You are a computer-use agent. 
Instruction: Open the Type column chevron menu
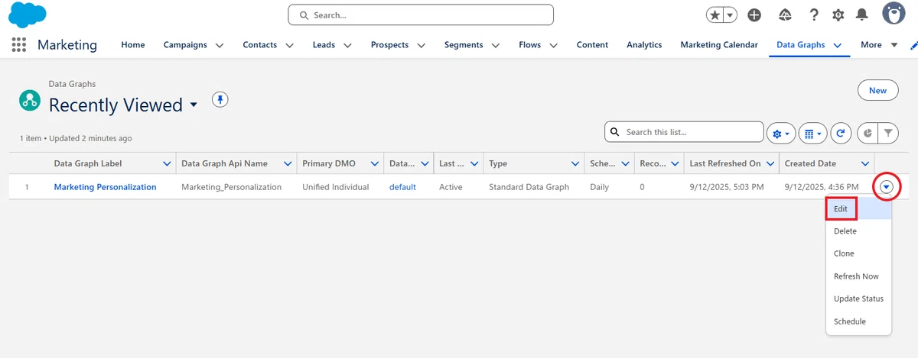point(575,163)
